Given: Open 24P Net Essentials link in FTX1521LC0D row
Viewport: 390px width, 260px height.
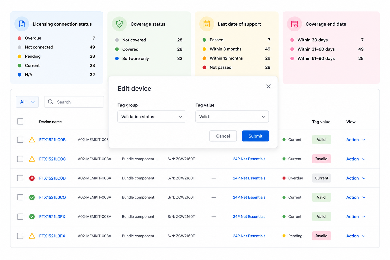Looking at the screenshot, I should tap(249, 178).
